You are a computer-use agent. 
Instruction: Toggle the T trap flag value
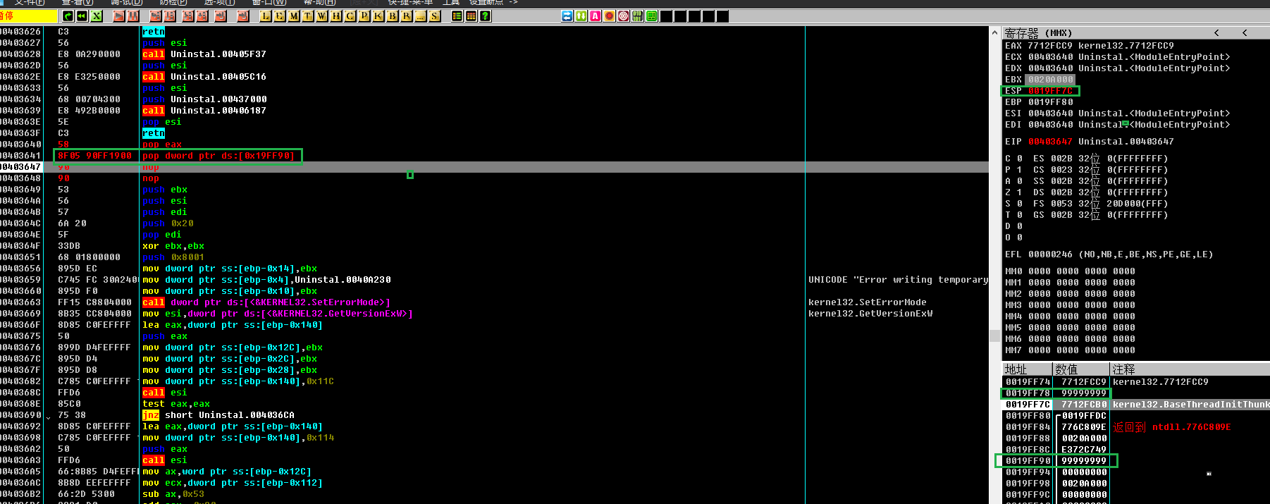(1020, 215)
